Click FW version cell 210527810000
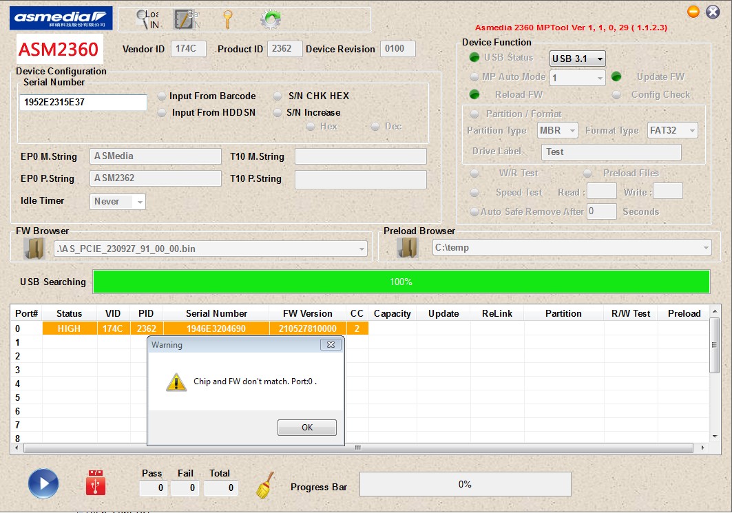 [x=308, y=328]
